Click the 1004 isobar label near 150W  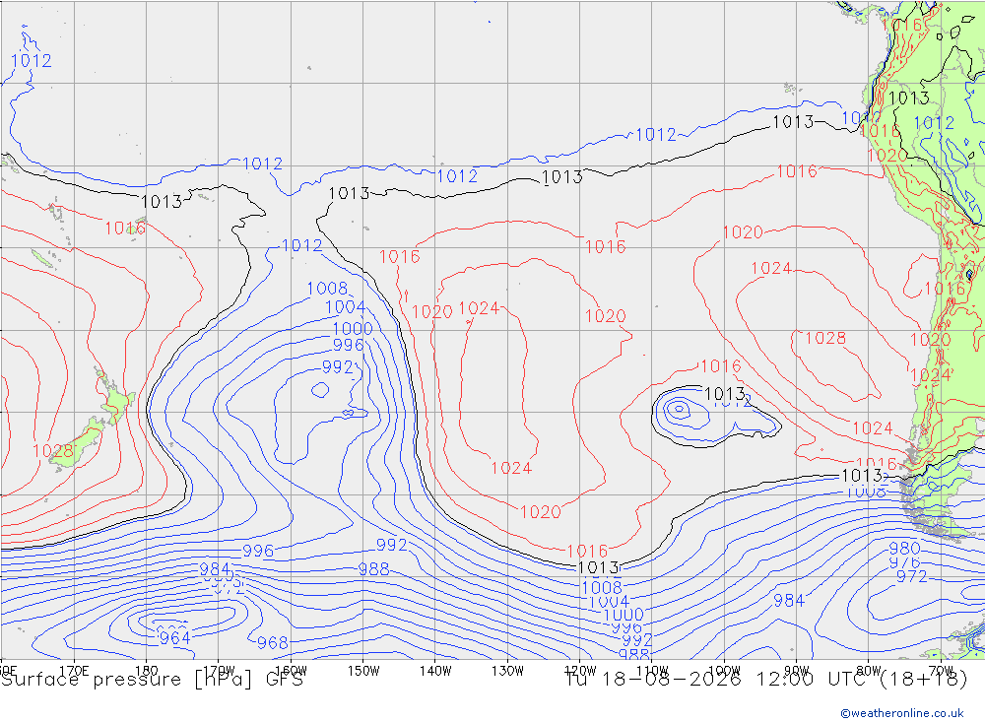[x=345, y=307]
